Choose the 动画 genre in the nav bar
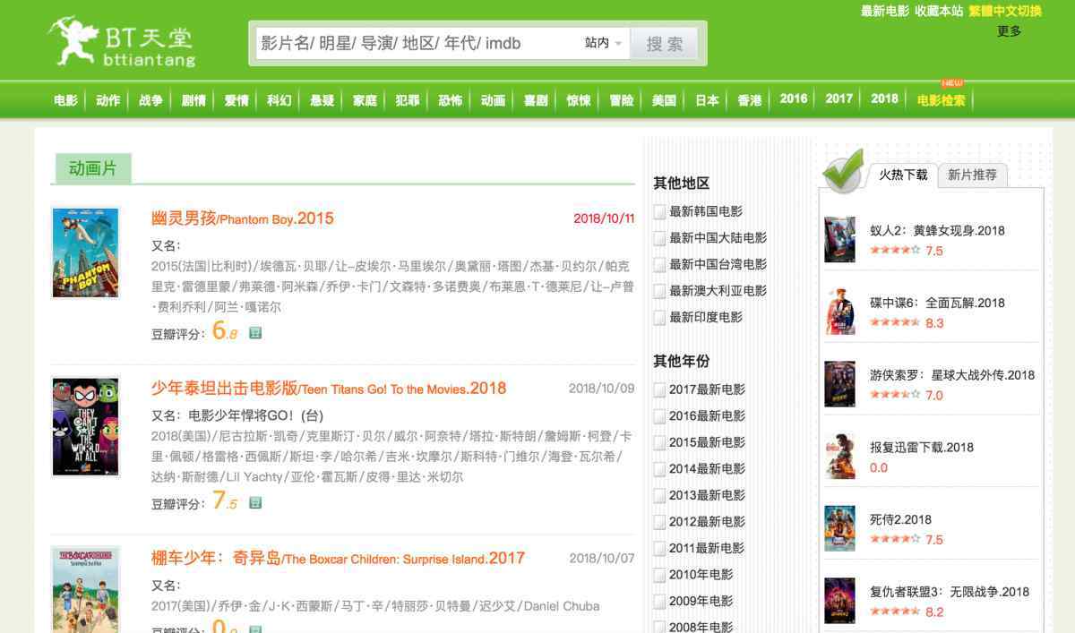The image size is (1075, 633). tap(494, 100)
